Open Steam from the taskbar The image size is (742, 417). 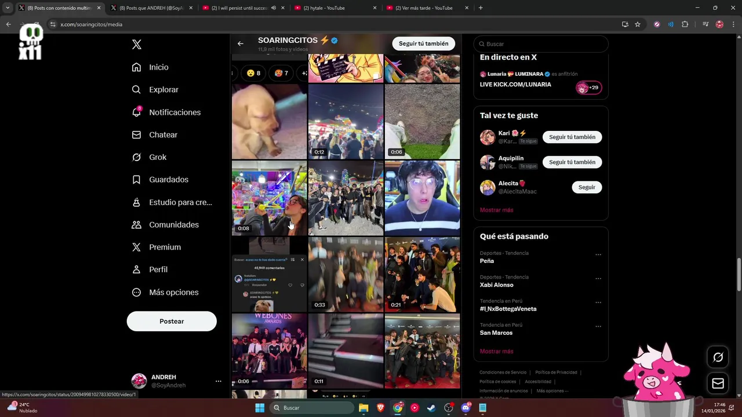click(431, 408)
